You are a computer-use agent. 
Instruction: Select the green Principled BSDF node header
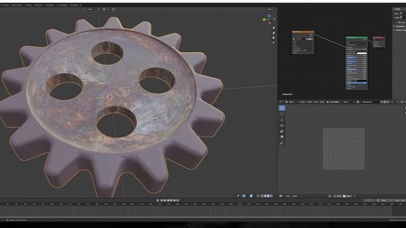(x=357, y=37)
